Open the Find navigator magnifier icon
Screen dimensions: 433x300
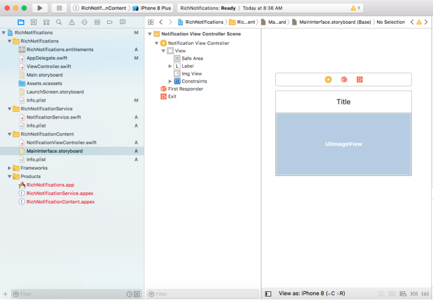coord(59,22)
